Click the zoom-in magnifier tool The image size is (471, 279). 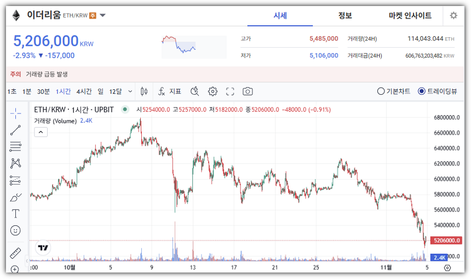coord(14,269)
